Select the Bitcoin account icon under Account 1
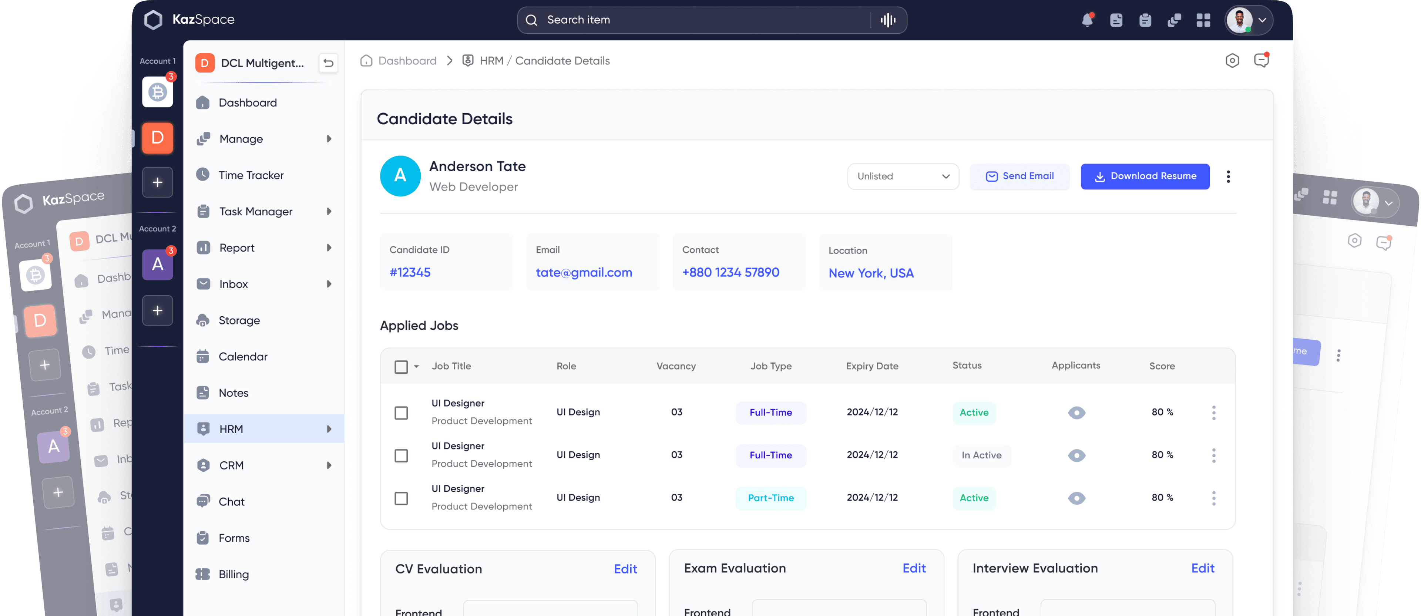The image size is (1421, 616). pos(157,91)
